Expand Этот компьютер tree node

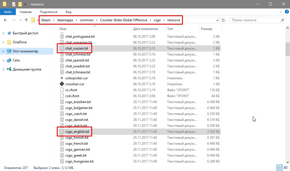point(3,51)
